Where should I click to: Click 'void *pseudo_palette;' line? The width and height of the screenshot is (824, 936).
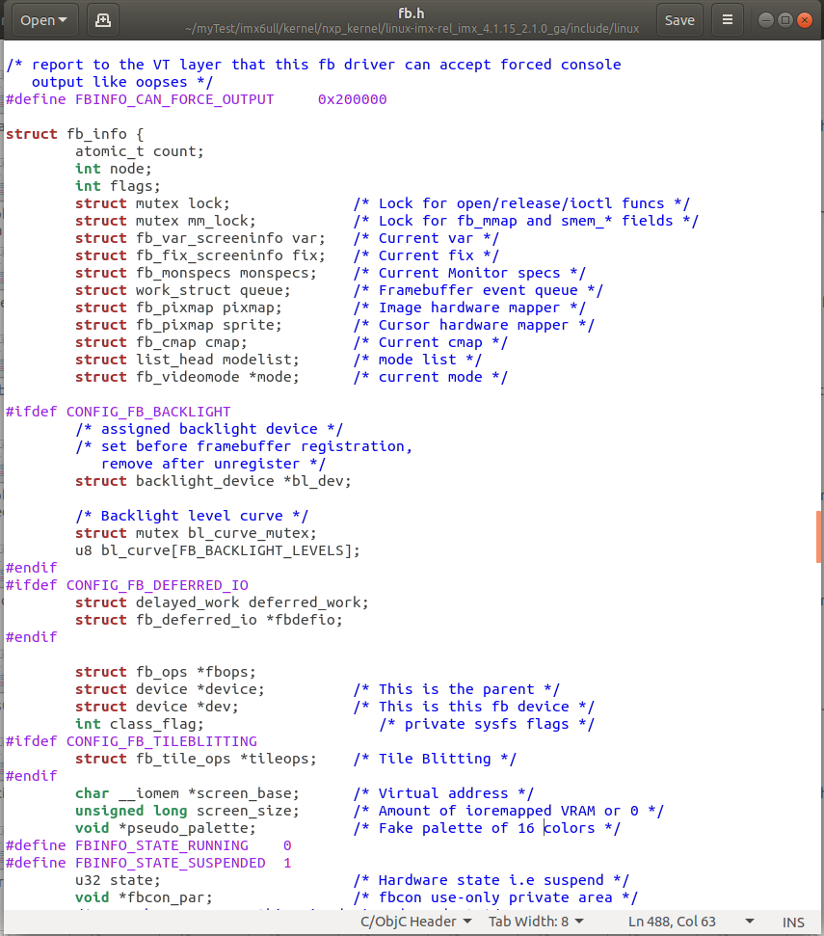(x=165, y=827)
